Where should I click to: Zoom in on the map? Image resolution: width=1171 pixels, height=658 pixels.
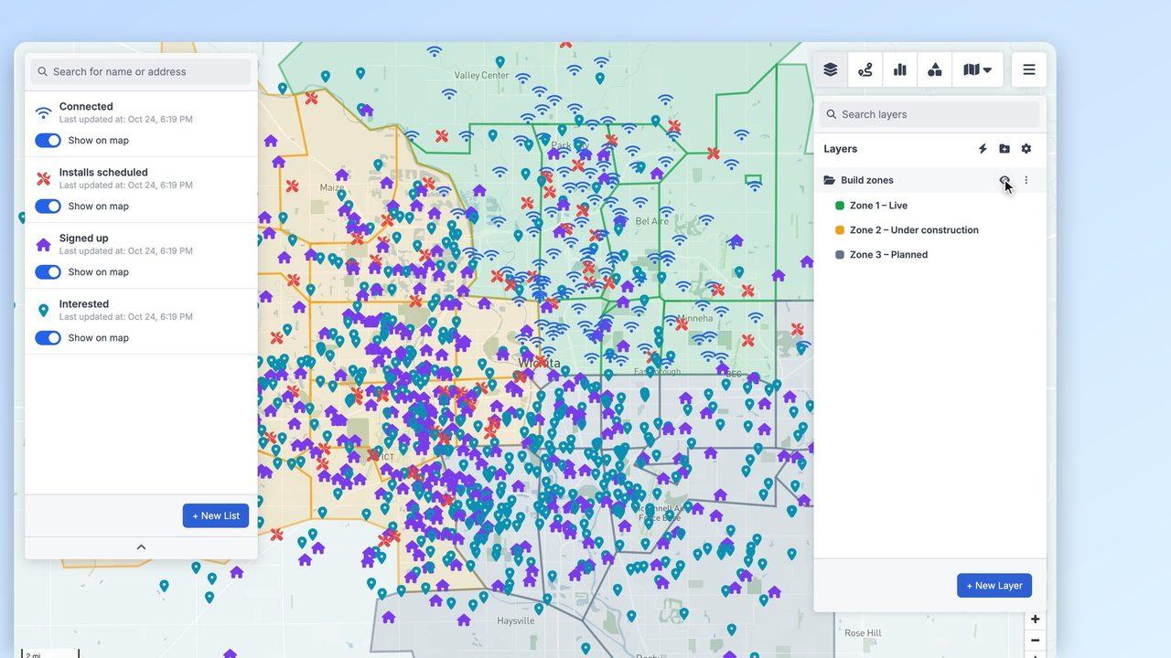tap(1036, 620)
